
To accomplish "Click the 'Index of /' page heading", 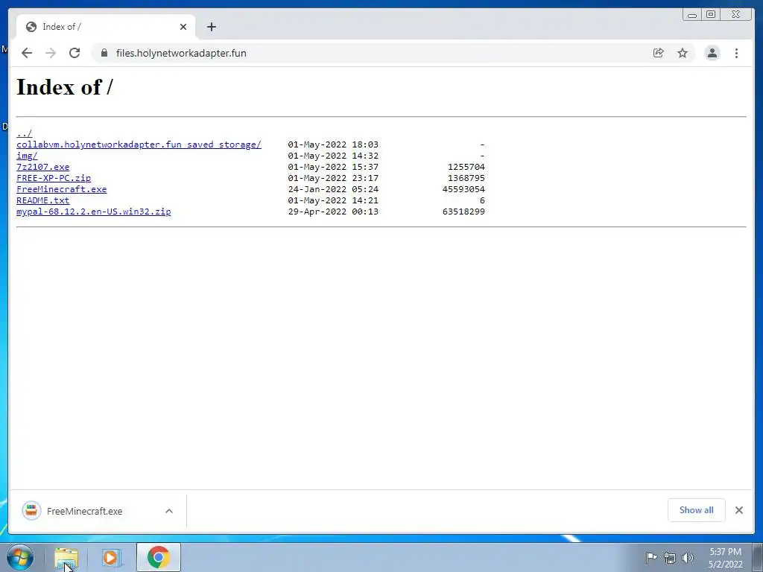I will (x=65, y=88).
